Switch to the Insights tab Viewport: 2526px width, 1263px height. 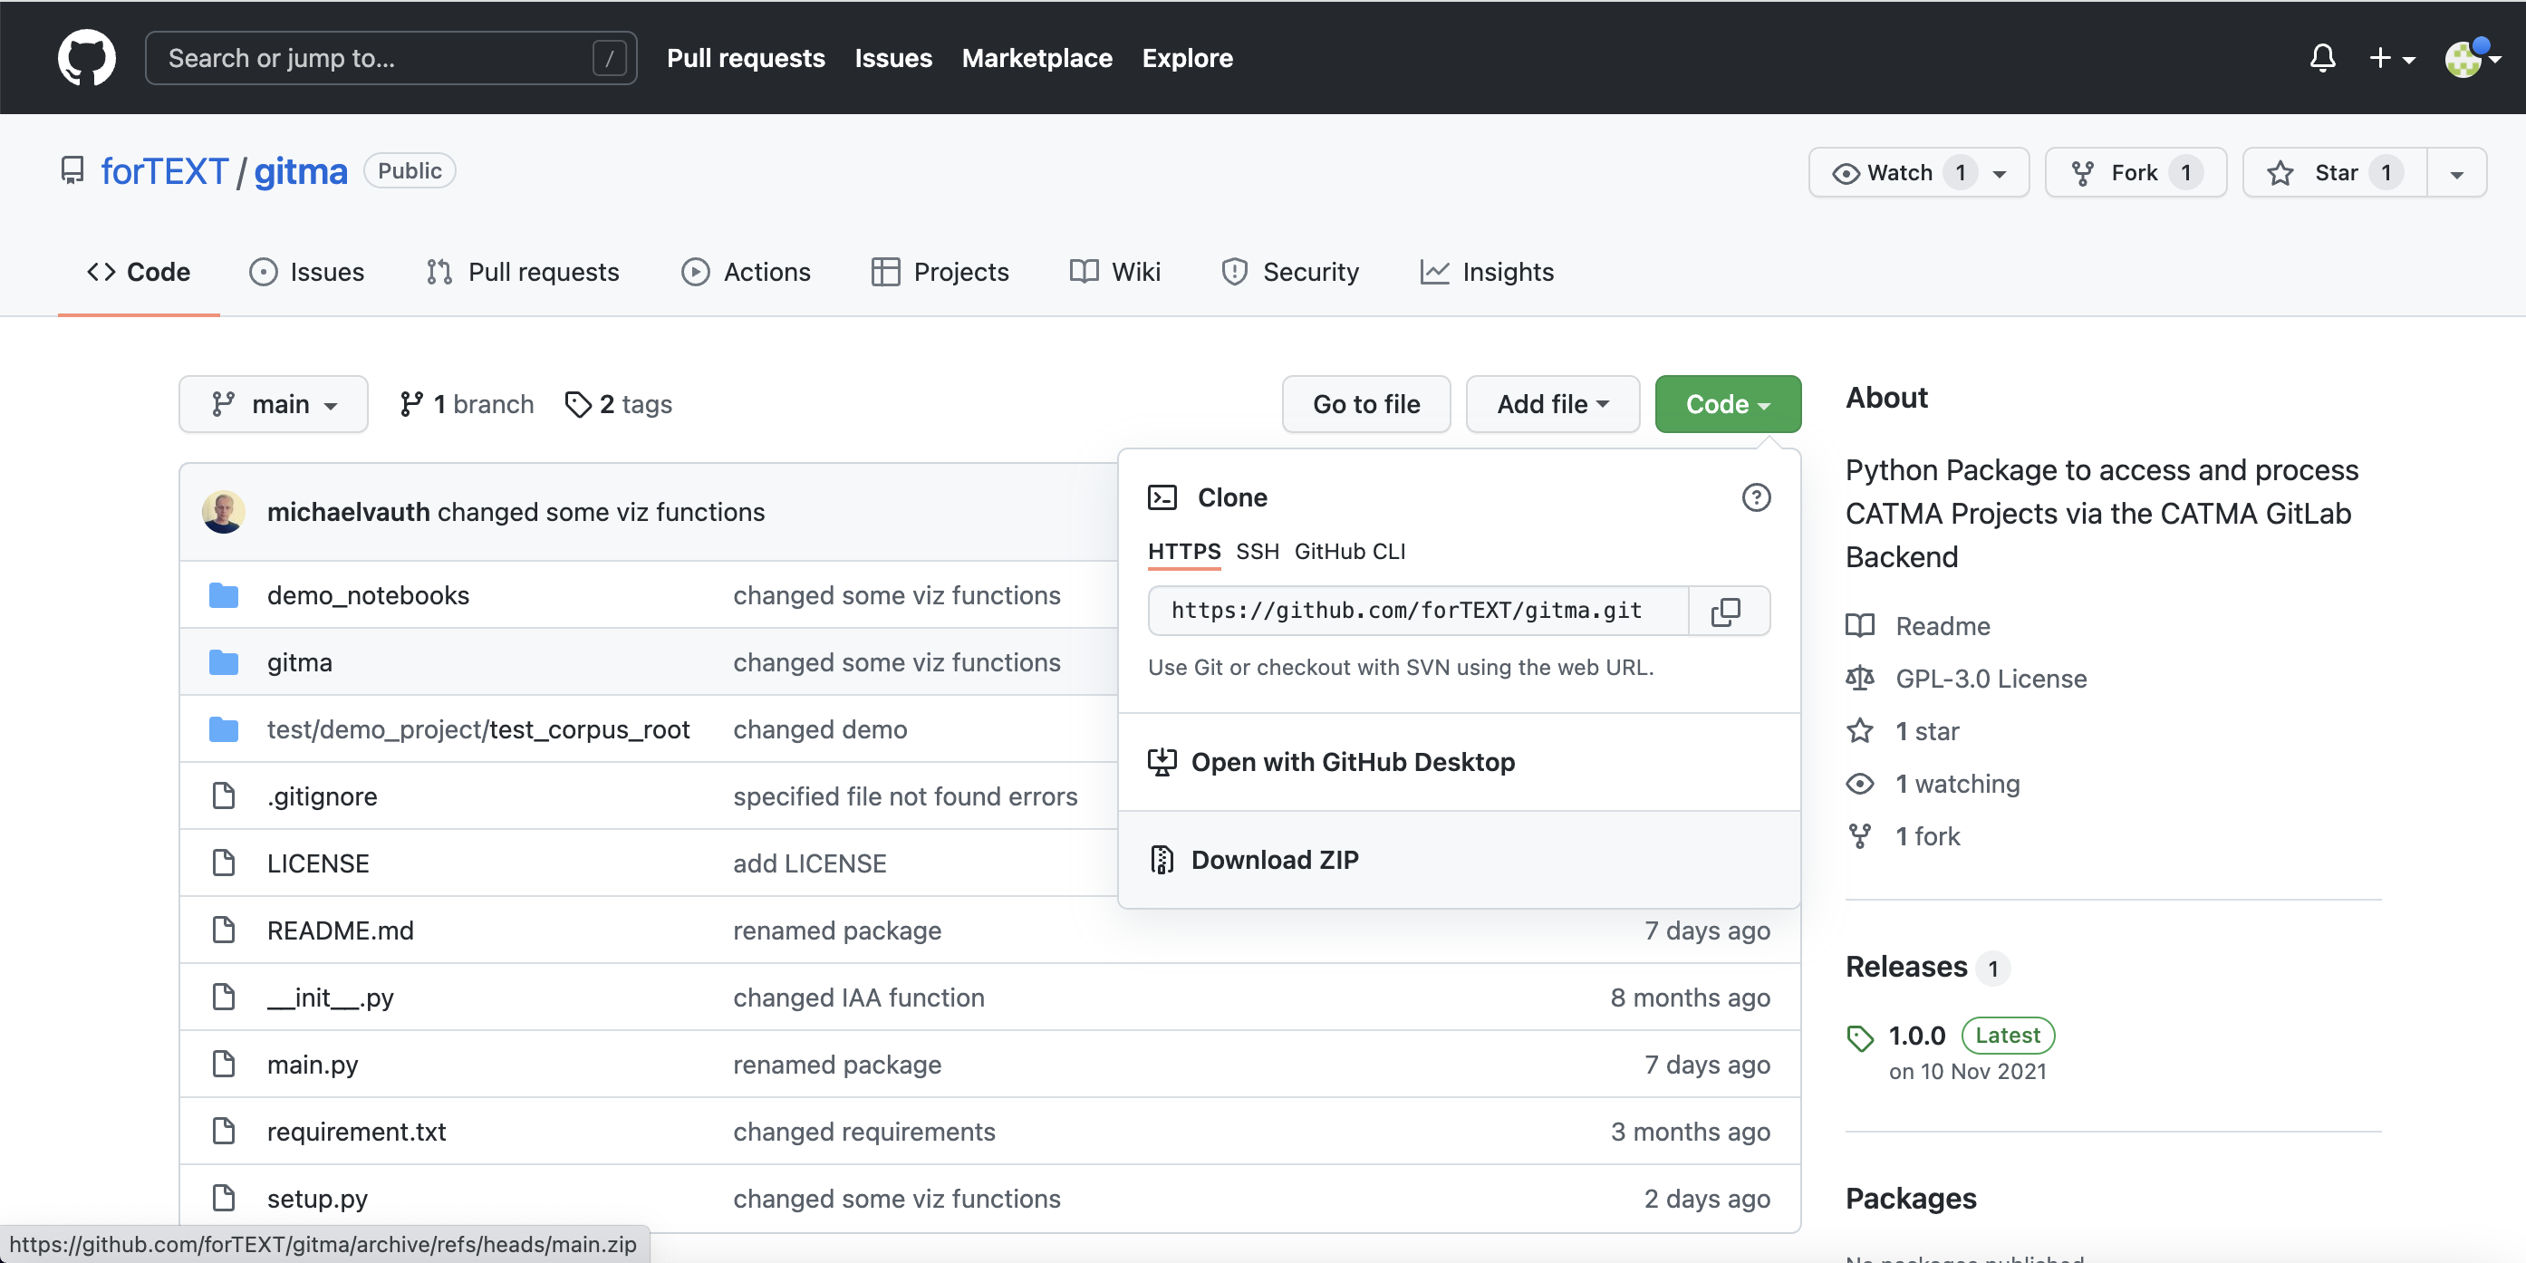click(1487, 272)
